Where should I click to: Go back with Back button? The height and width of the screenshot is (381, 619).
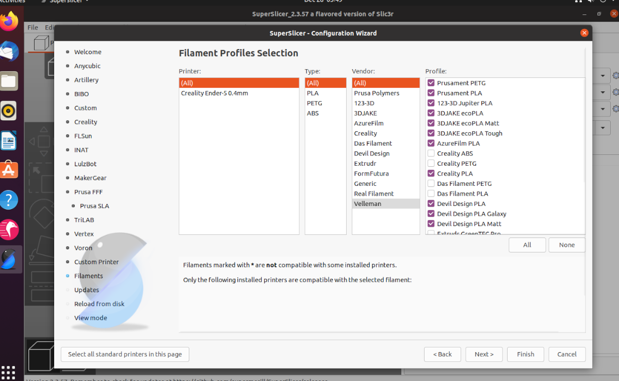pyautogui.click(x=443, y=354)
